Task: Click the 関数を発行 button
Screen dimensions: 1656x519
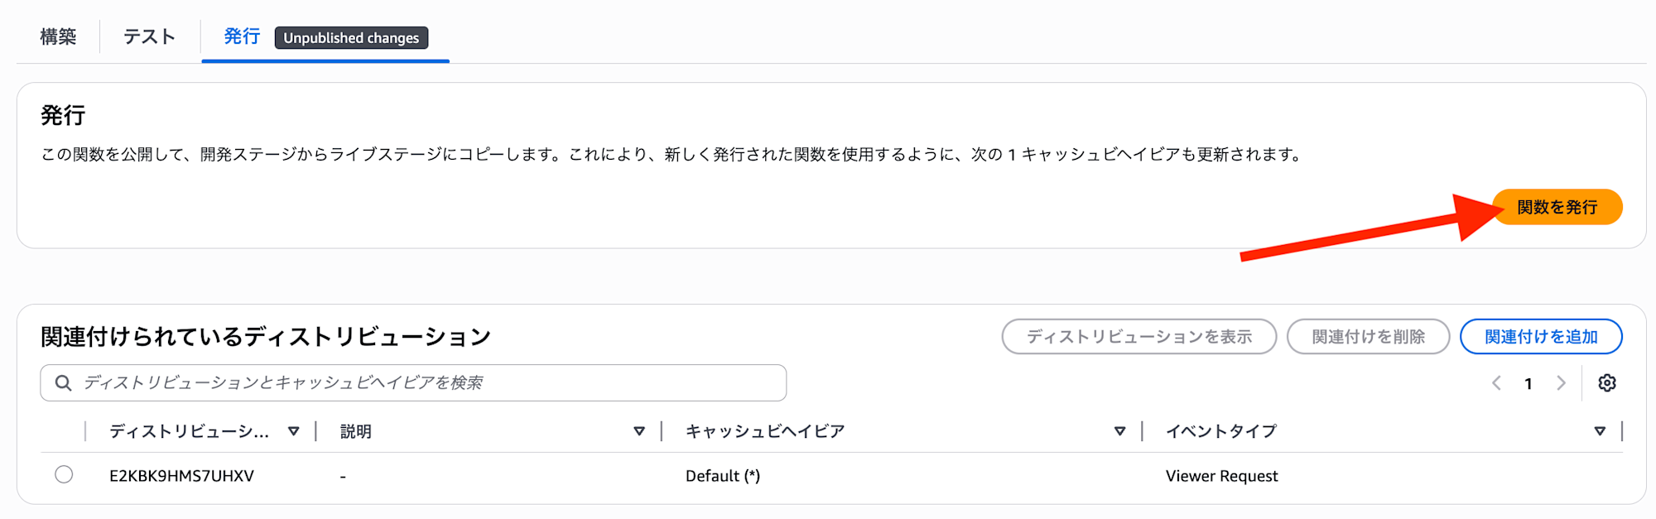Action: [x=1557, y=207]
